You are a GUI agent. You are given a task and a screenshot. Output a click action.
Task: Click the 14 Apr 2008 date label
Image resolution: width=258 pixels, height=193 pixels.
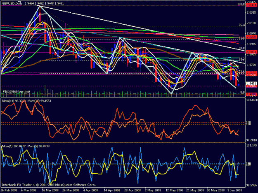(x=112, y=190)
